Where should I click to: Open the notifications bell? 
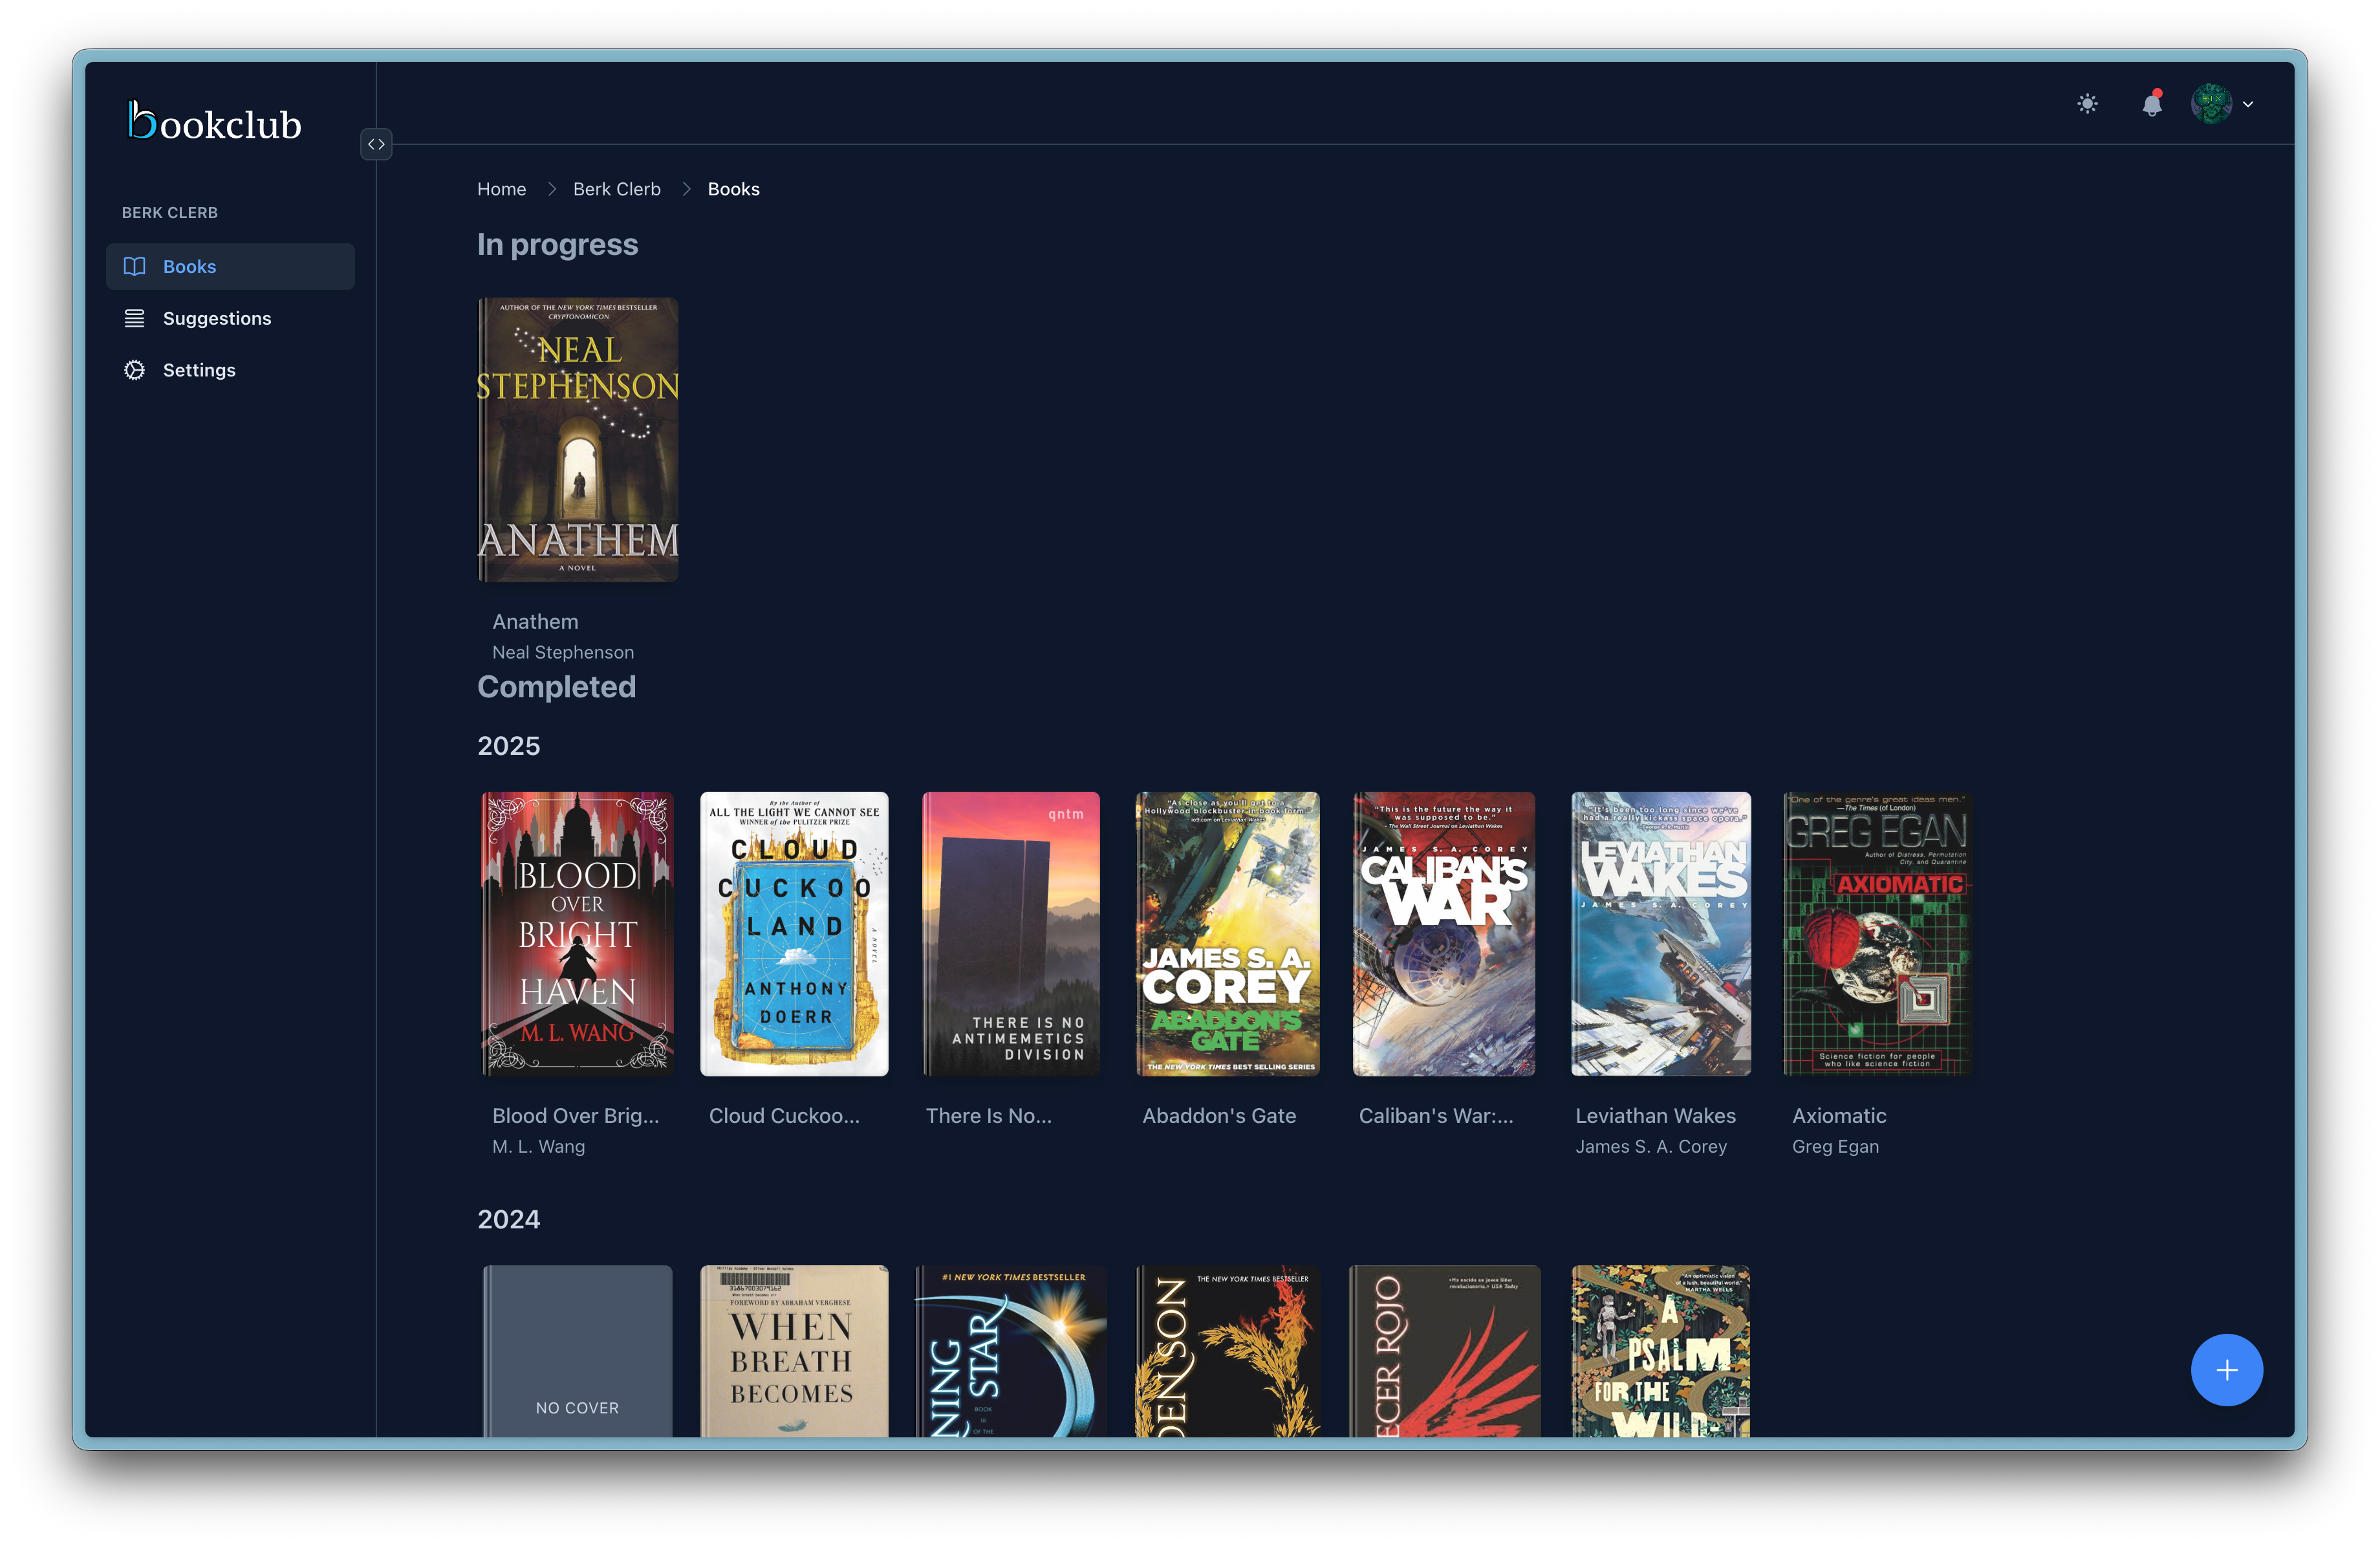(2152, 104)
